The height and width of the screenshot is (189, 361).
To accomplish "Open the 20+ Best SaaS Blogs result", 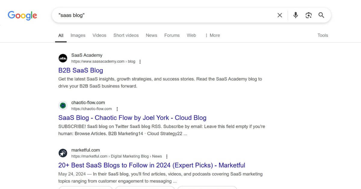I will (x=152, y=165).
